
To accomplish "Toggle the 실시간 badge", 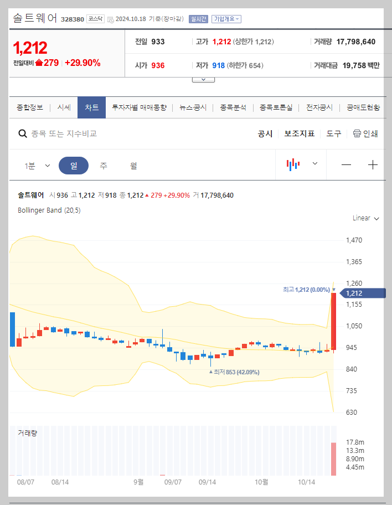I will click(198, 19).
